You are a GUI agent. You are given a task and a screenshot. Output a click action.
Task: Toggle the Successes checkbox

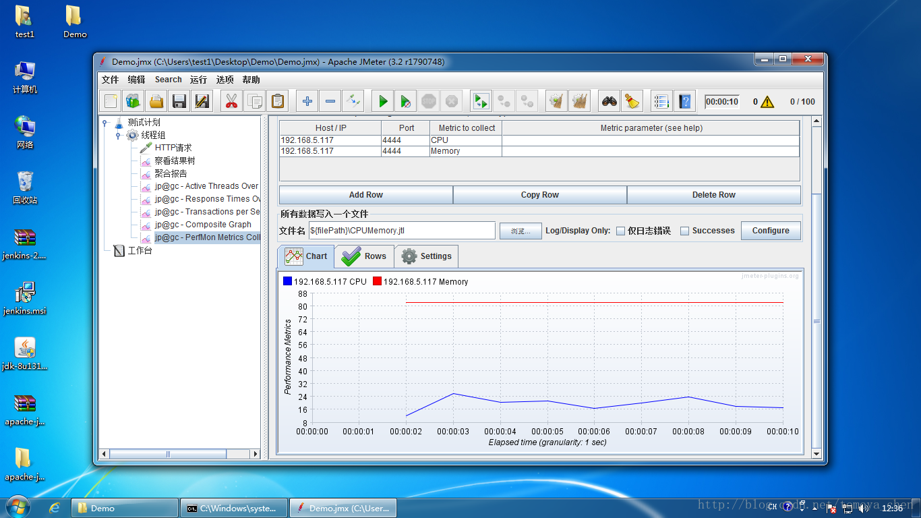pos(684,231)
